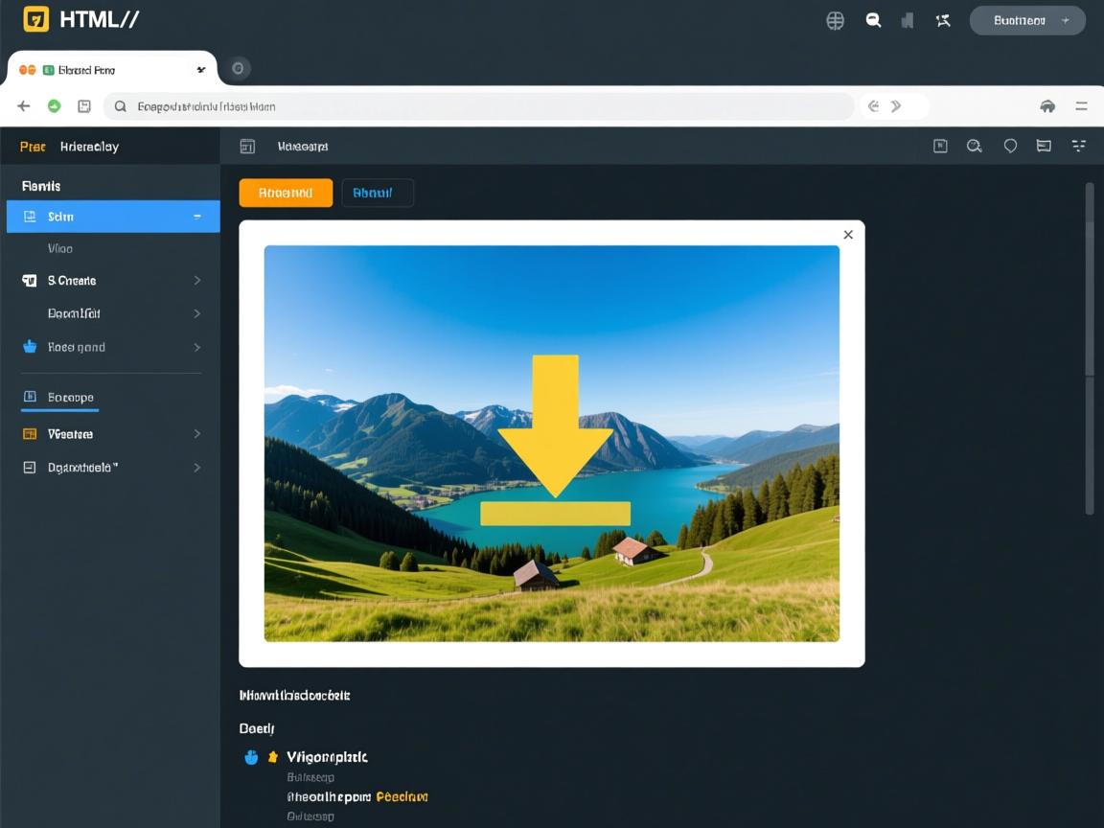Click the calendar icon left of content title
This screenshot has height=828, width=1104.
pos(247,147)
